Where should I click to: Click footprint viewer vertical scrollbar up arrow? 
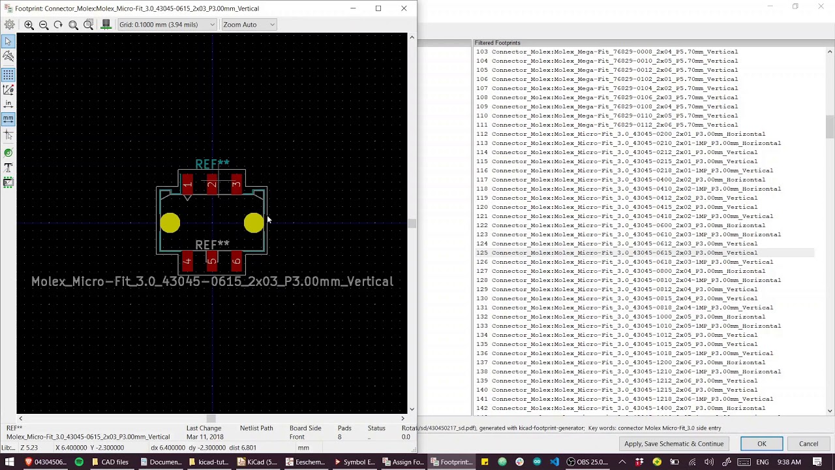point(412,38)
